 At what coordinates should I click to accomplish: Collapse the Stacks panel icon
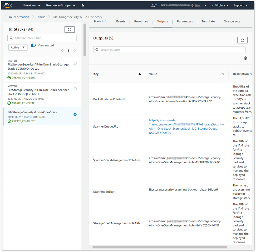pos(11,29)
